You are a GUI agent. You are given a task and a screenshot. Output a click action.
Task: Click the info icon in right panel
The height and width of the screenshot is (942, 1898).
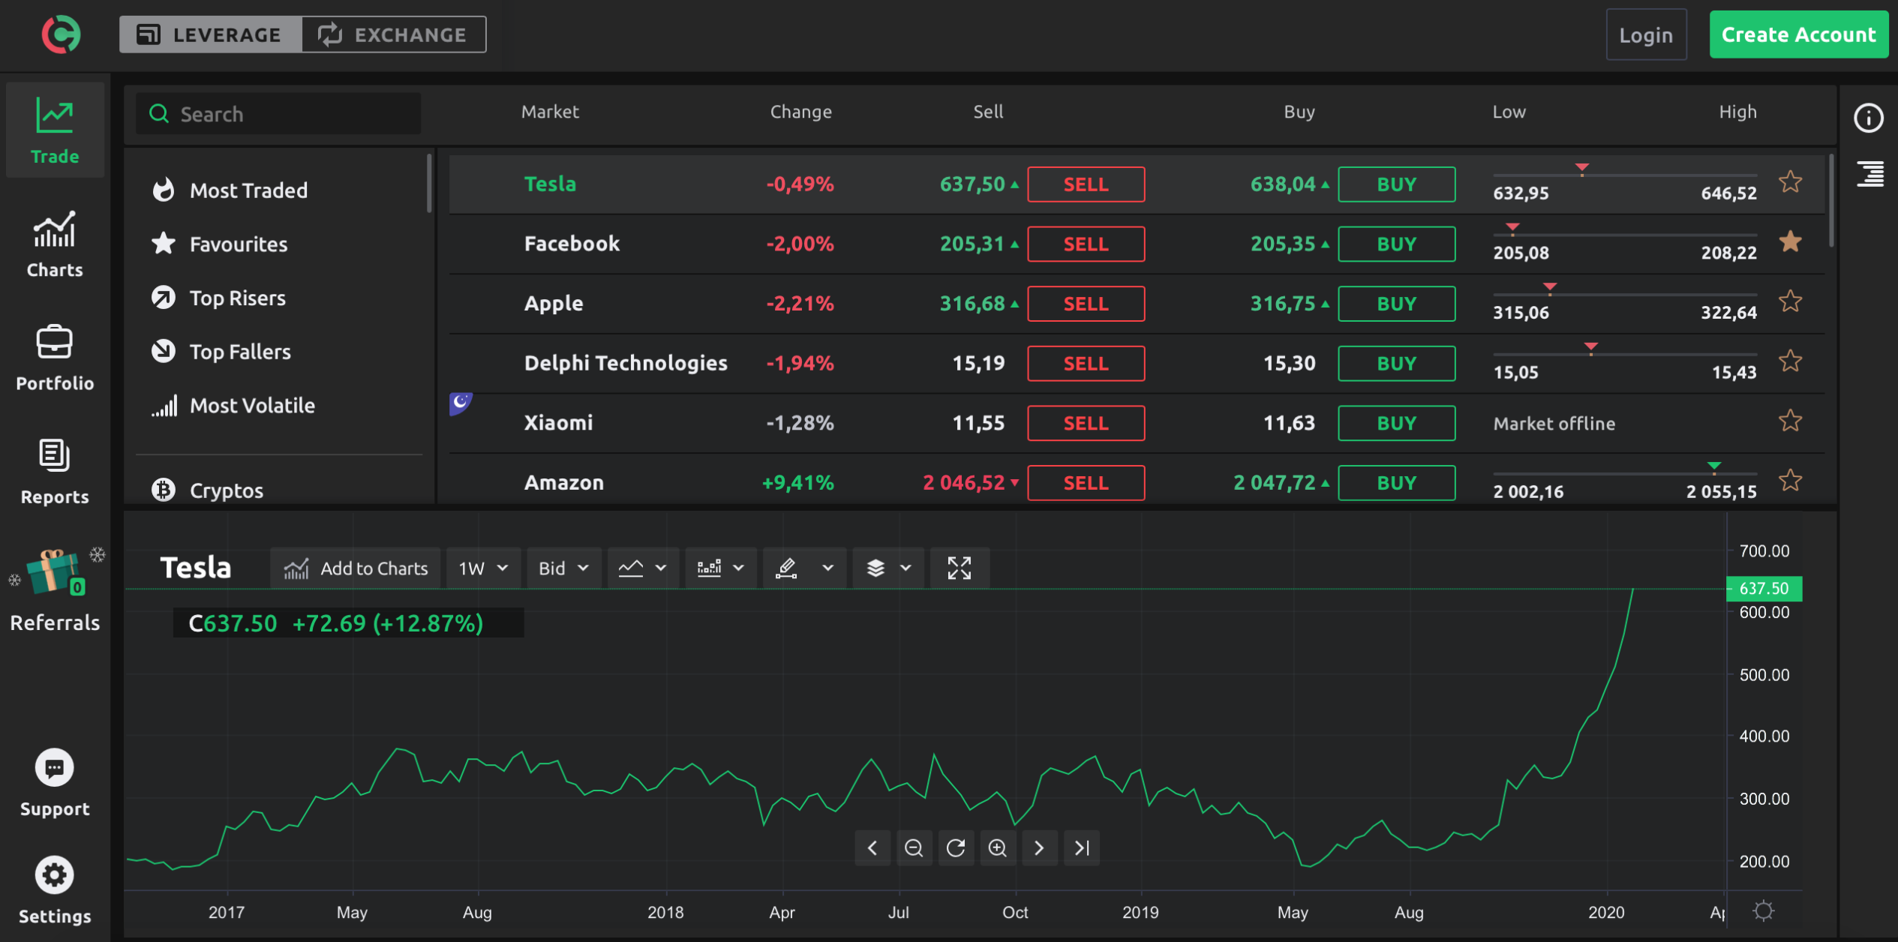tap(1869, 118)
